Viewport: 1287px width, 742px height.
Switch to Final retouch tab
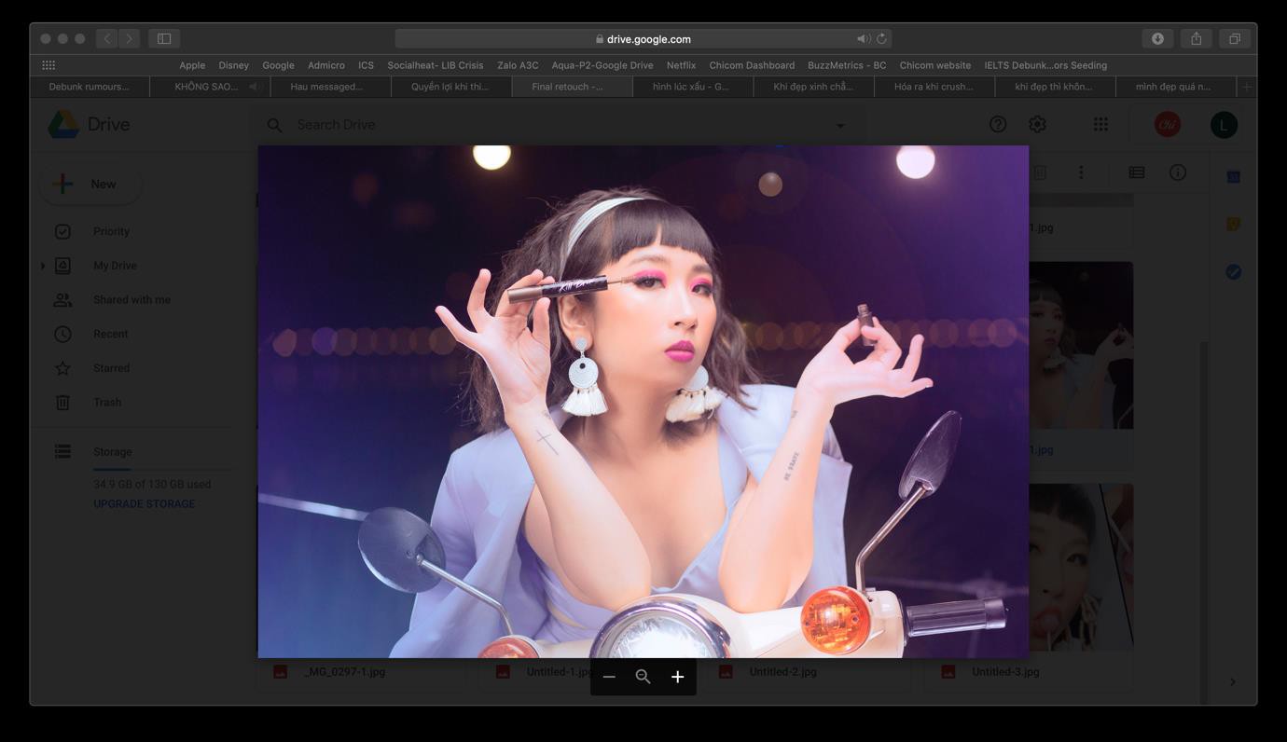coord(572,87)
